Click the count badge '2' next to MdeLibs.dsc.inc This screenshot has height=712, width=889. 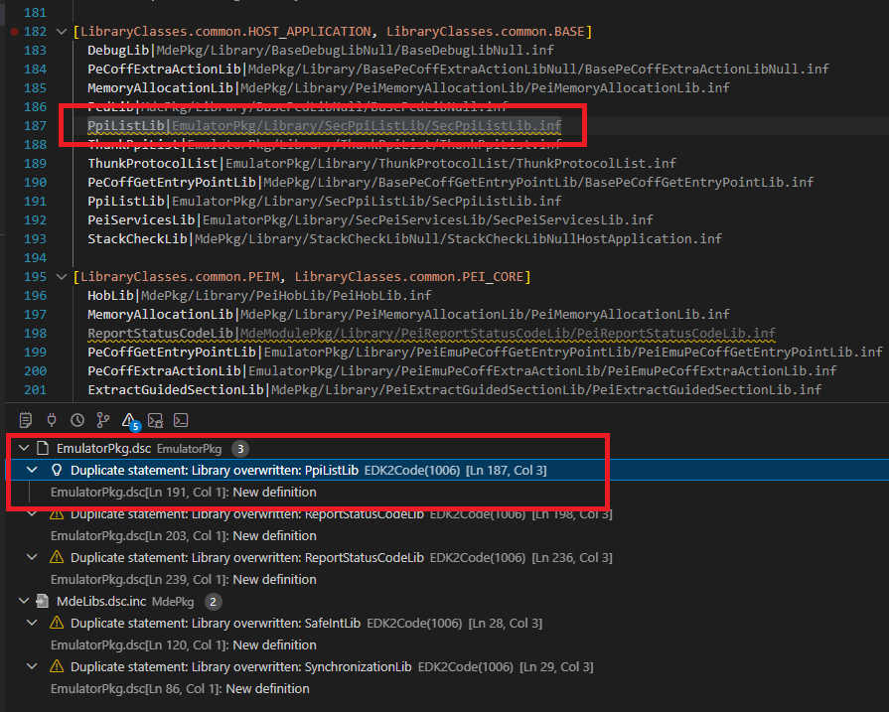(x=214, y=602)
